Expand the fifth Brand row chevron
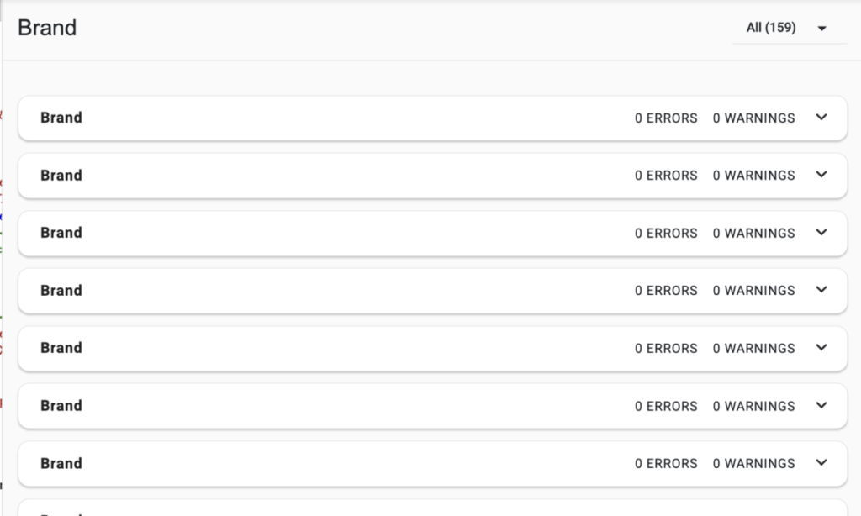861x516 pixels. (x=821, y=348)
